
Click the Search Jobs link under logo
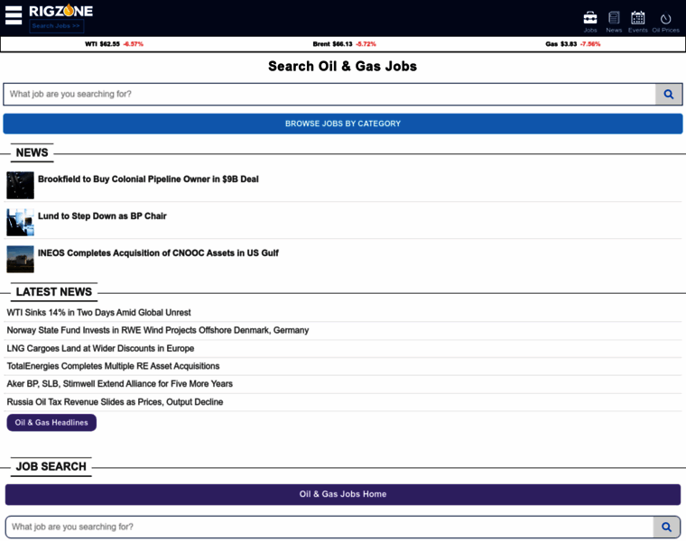56,26
